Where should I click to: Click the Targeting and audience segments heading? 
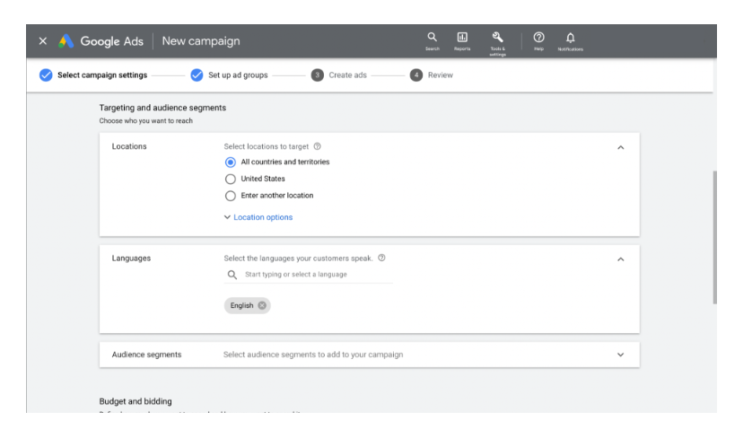coord(162,108)
